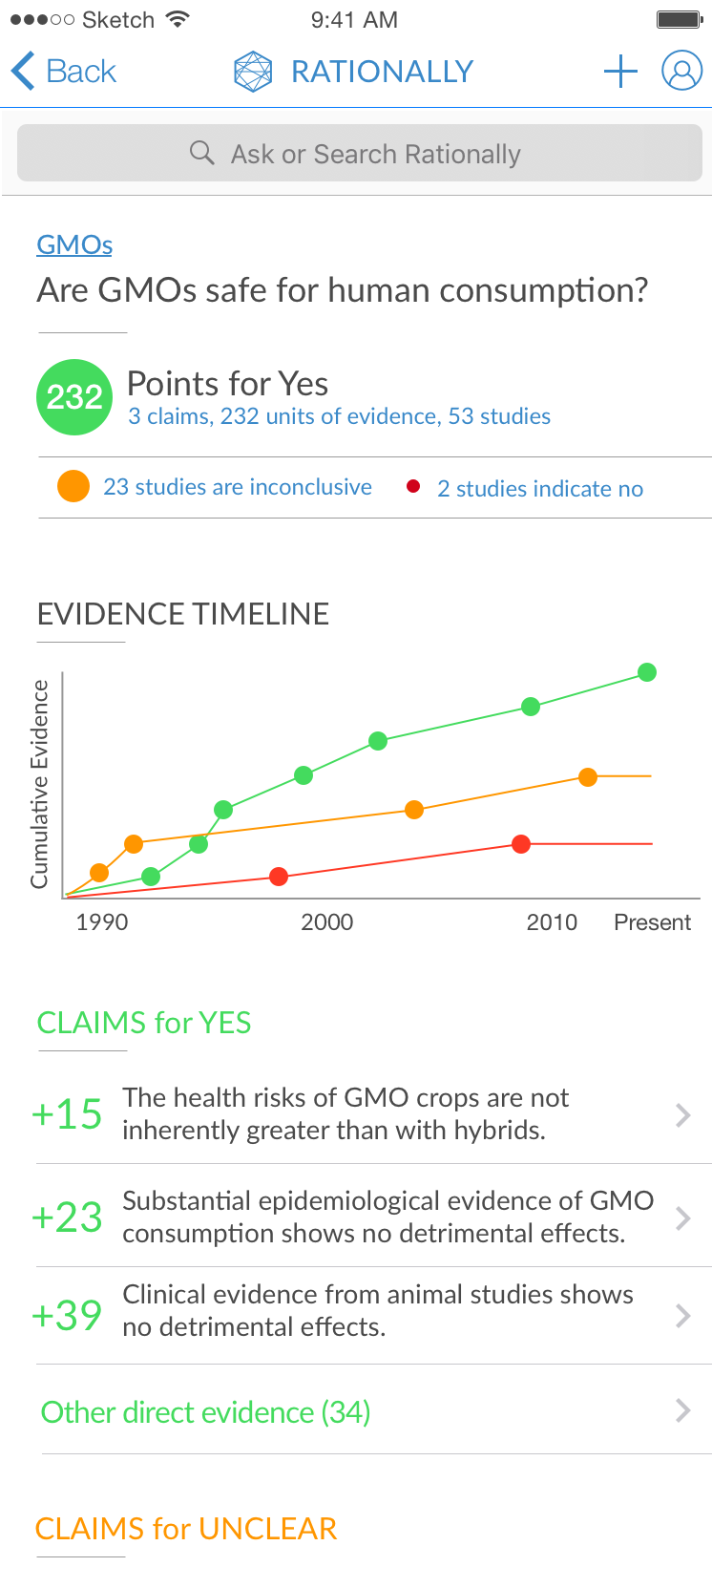Tap the Wi-Fi icon in status bar
This screenshot has width=712, height=1588.
[177, 19]
